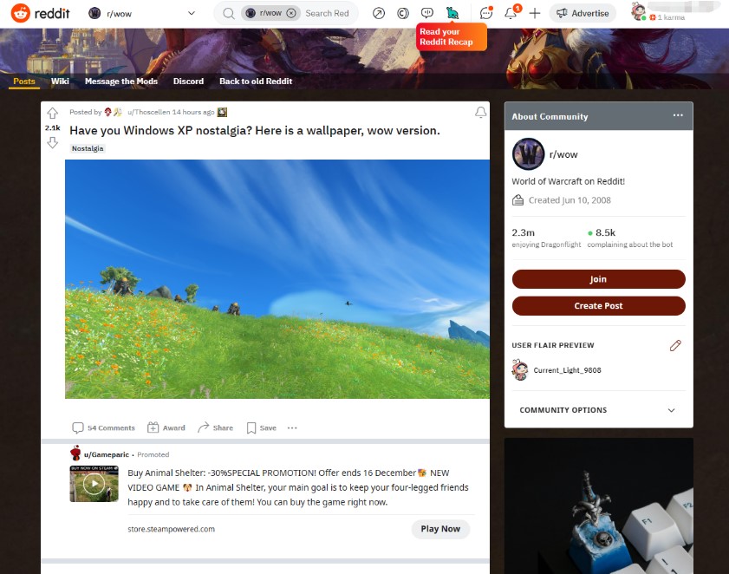This screenshot has height=574, width=729.
Task: Join the r/wow community
Action: [598, 279]
